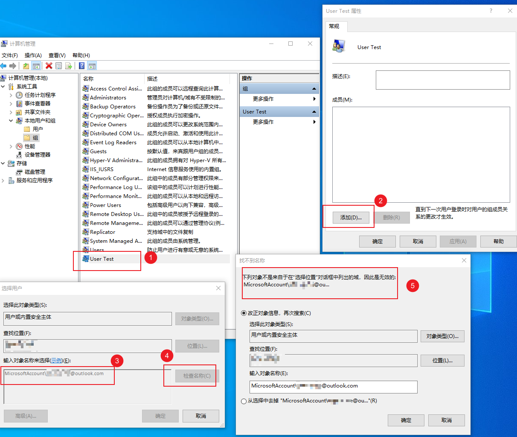Click the 检查名称(C) button
The width and height of the screenshot is (517, 437).
coord(197,376)
